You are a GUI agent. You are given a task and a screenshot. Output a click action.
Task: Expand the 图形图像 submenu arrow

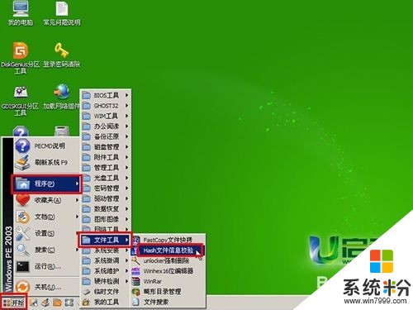tap(127, 219)
